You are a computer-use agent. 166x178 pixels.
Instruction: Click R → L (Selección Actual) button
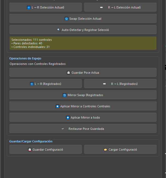point(120,7)
